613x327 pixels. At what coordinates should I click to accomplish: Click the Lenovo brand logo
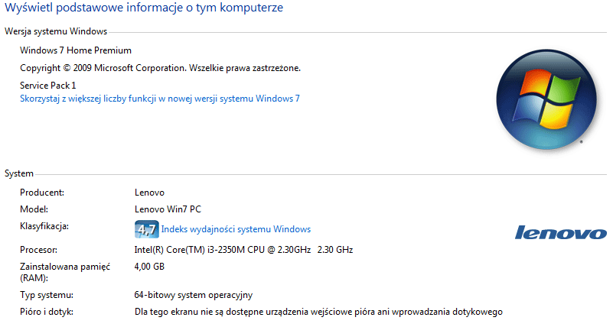click(x=561, y=232)
